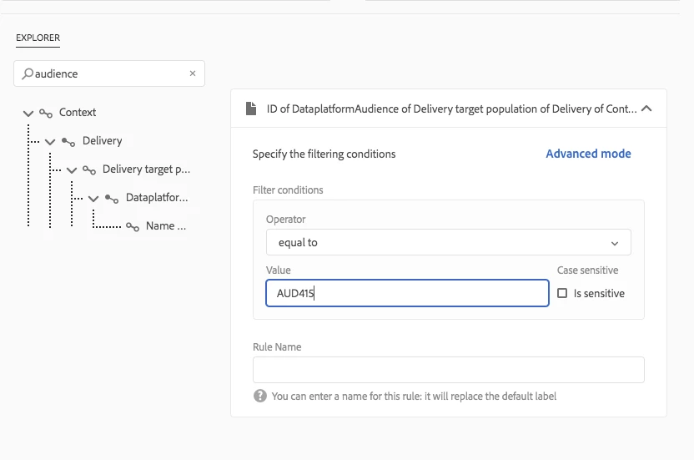Click Delivery target population node icon
Screen dimensions: 694x460
click(x=89, y=169)
